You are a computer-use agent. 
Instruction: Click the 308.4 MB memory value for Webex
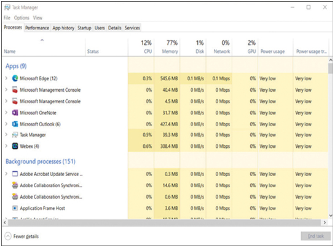coord(169,146)
